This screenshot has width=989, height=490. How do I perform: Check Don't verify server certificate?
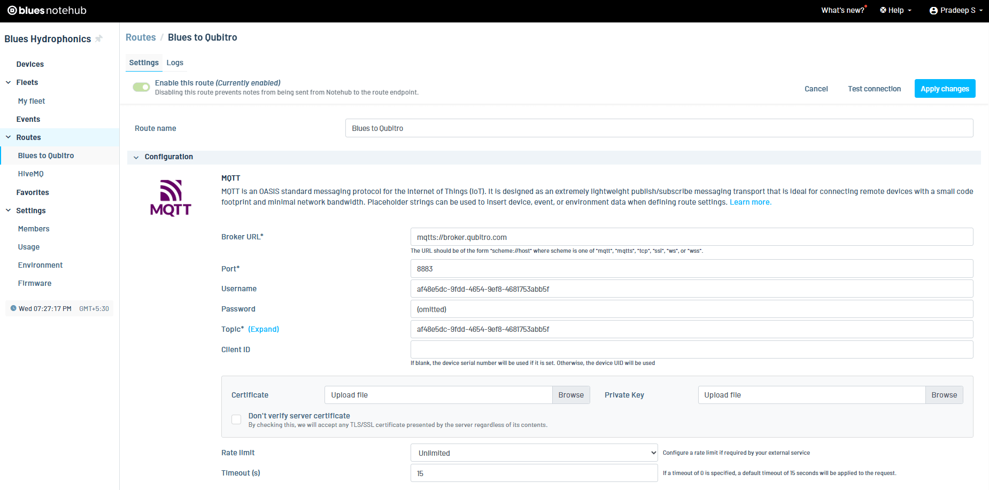[x=236, y=419]
